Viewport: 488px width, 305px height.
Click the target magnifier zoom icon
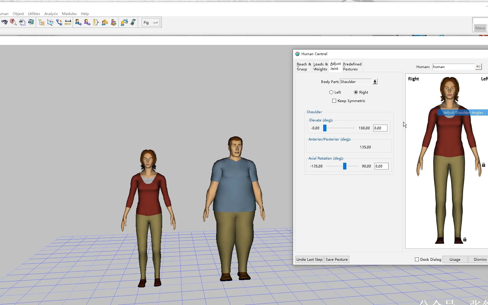tap(13, 22)
